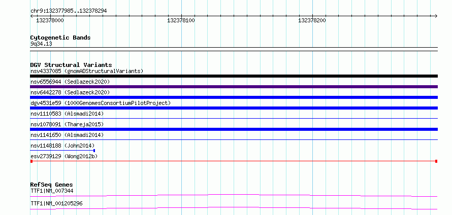Click the red right endpoint marker of esv2739129

(x=436, y=161)
